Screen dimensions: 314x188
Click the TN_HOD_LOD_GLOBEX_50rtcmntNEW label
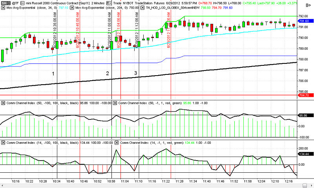(173, 8)
